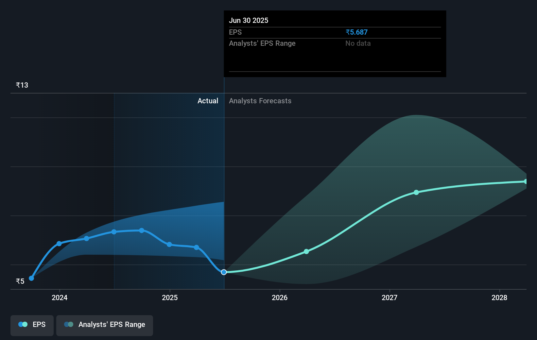
Task: Click the first 2023 actual EPS dot
Action: [x=31, y=278]
